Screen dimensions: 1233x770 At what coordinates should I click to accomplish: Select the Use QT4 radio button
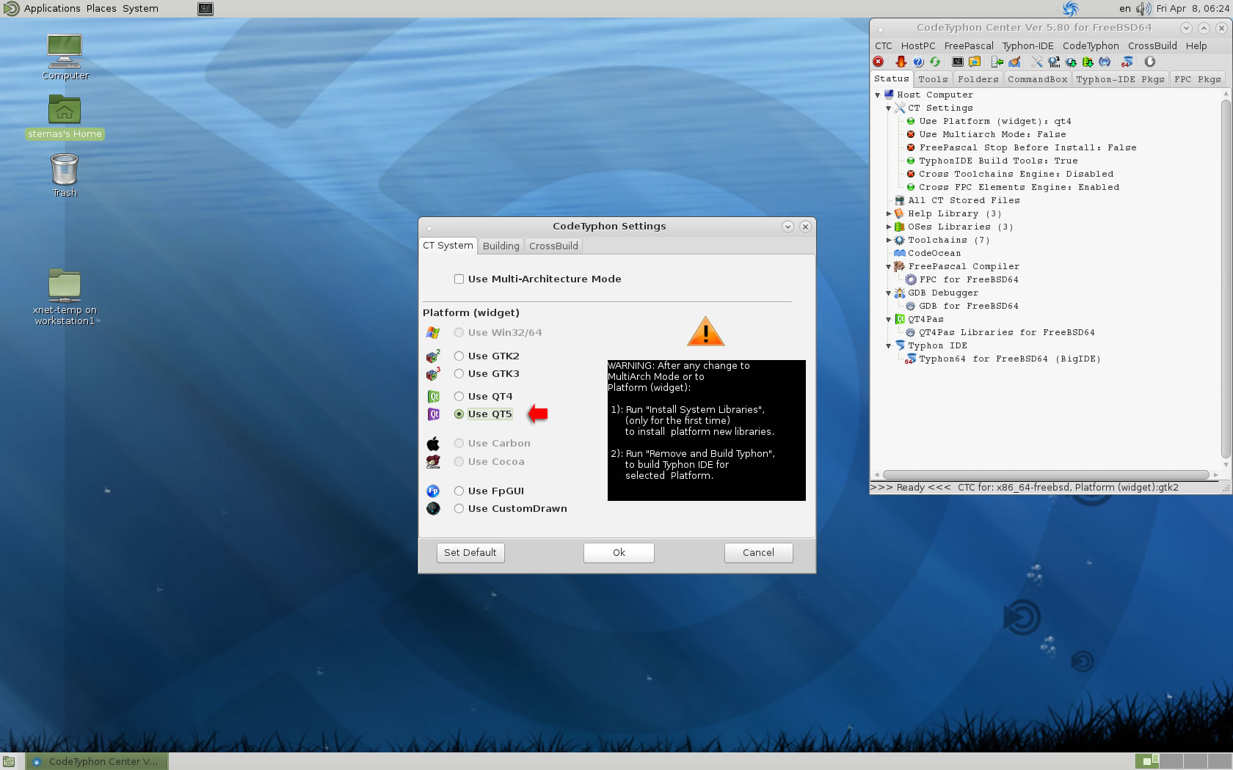point(459,396)
